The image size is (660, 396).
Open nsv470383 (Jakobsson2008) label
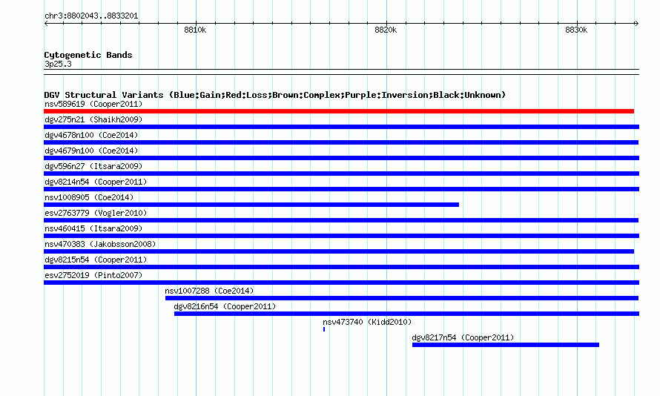(100, 244)
